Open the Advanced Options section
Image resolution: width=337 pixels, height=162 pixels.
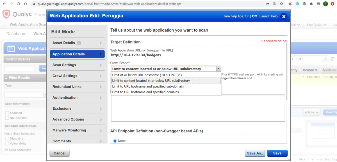(x=77, y=119)
